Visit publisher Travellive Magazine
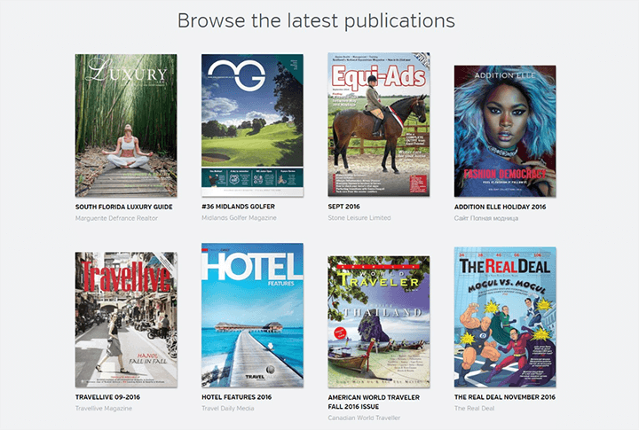 pyautogui.click(x=104, y=408)
